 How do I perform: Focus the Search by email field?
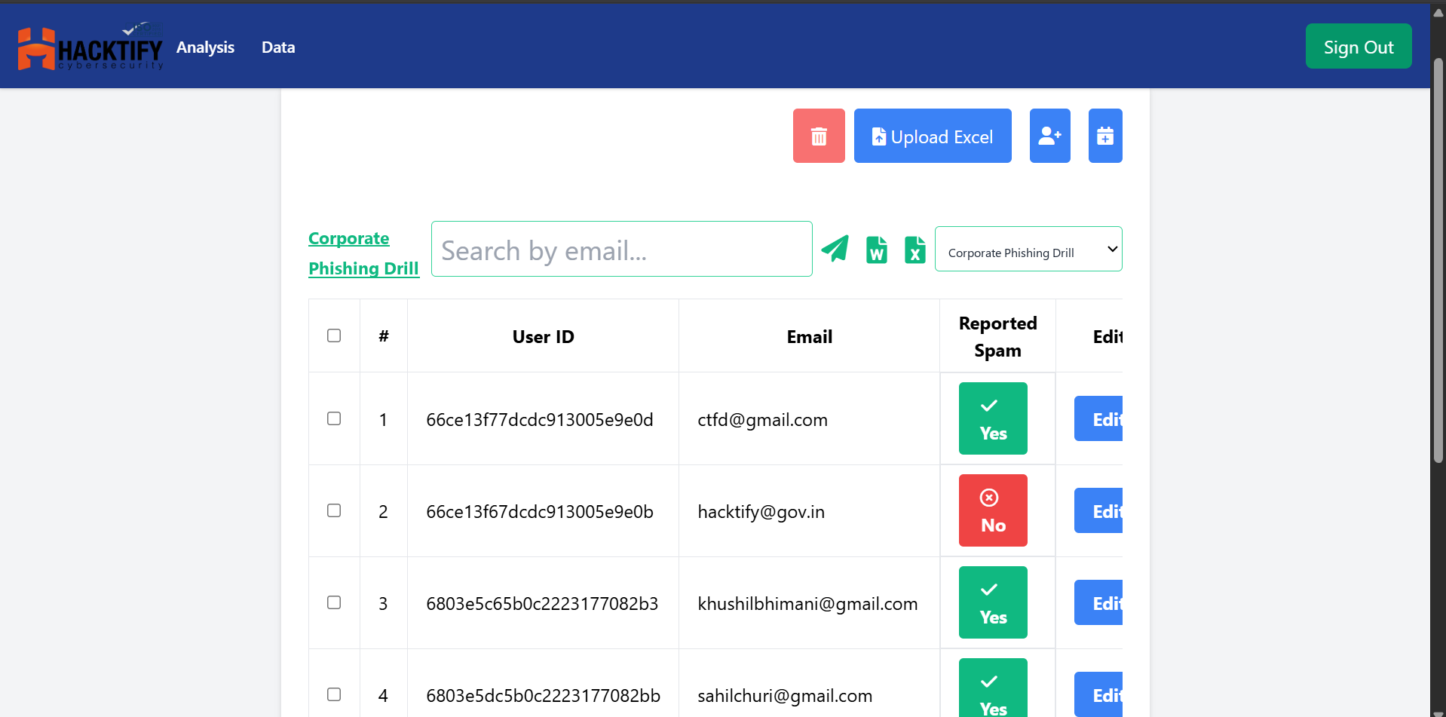pyautogui.click(x=622, y=249)
